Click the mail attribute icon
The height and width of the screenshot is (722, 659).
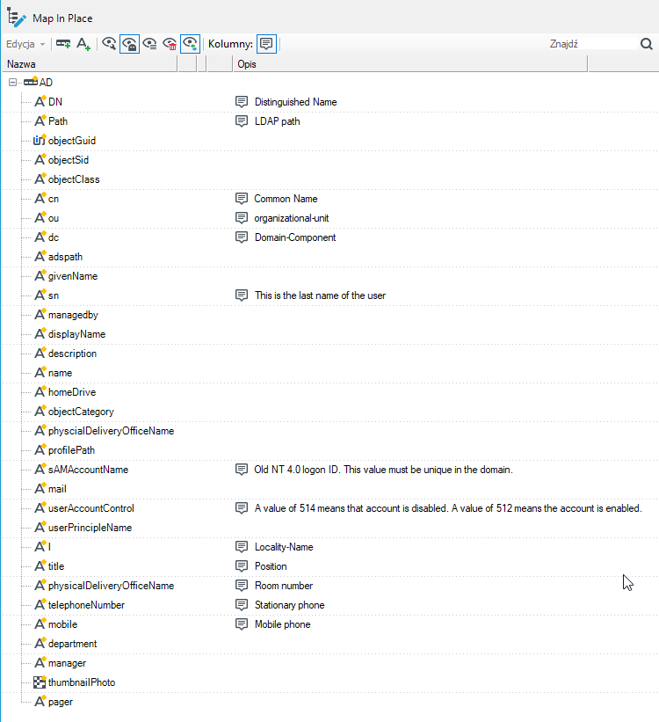pyautogui.click(x=40, y=488)
